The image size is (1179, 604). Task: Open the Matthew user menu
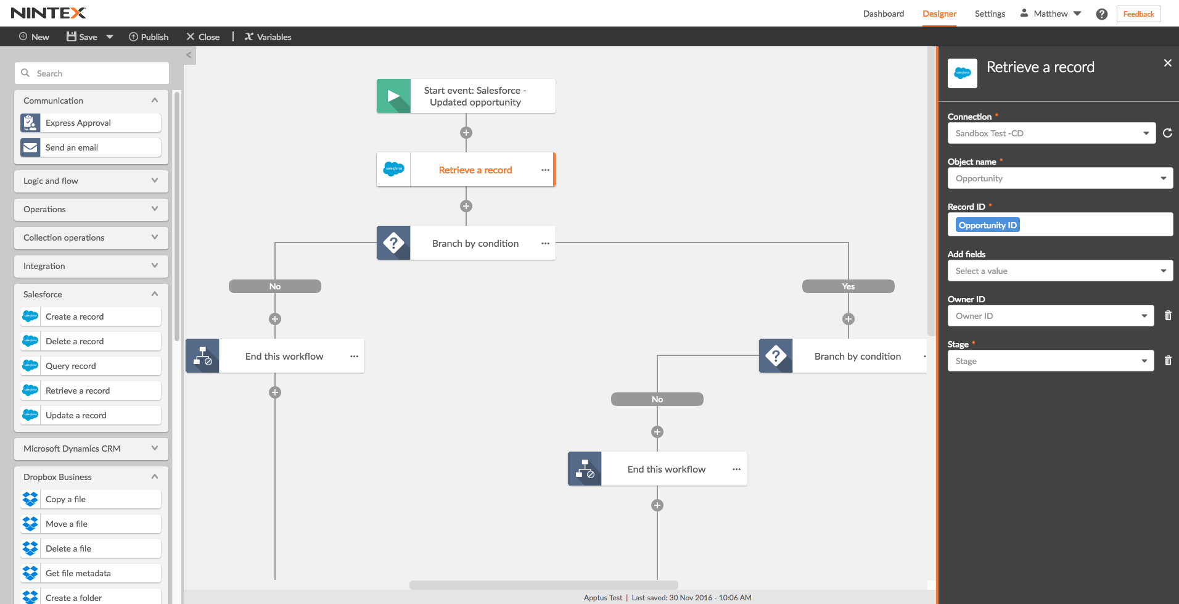tap(1050, 14)
